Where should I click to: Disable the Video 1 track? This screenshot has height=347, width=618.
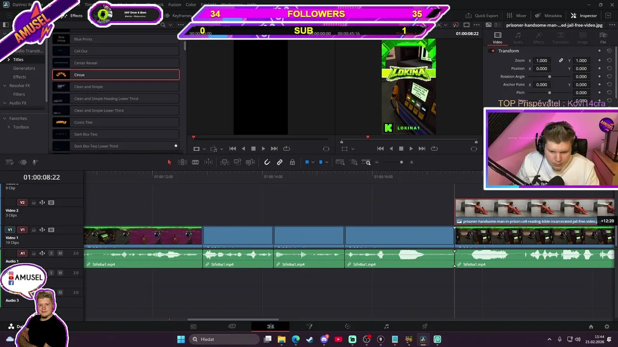[x=51, y=230]
